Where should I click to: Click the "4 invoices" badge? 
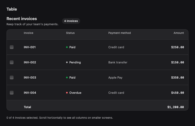[71, 21]
